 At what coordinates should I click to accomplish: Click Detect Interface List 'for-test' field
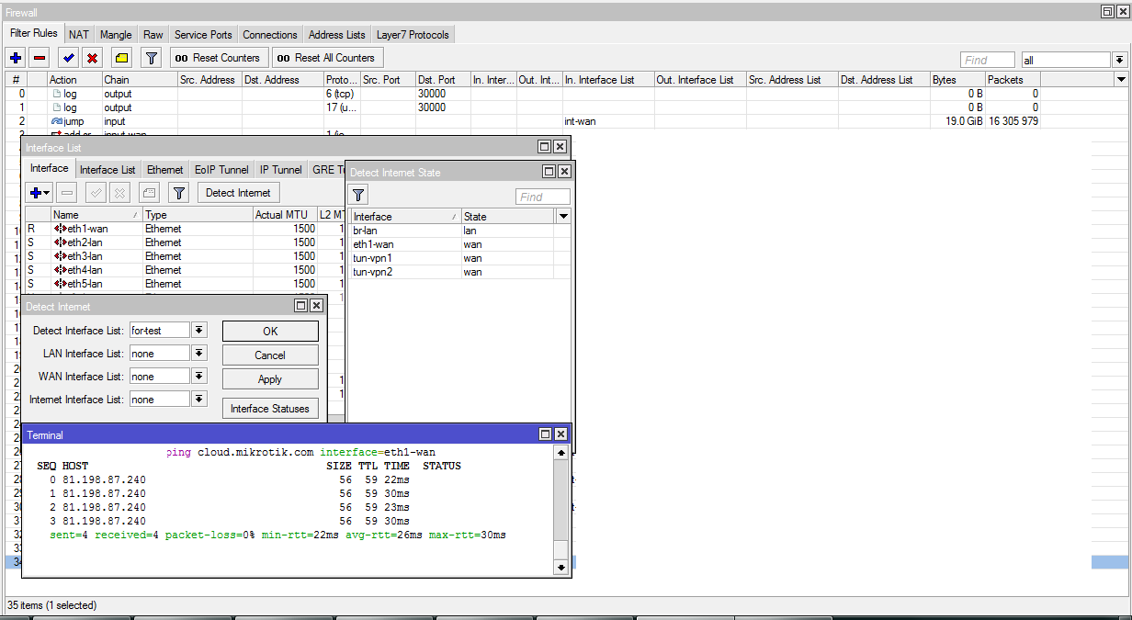coord(160,331)
